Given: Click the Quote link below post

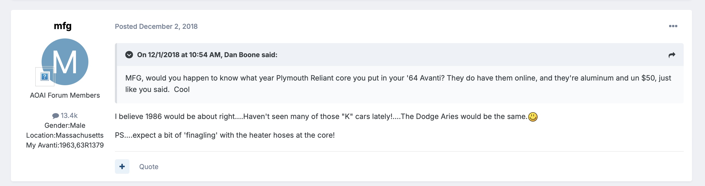Looking at the screenshot, I should [x=149, y=167].
